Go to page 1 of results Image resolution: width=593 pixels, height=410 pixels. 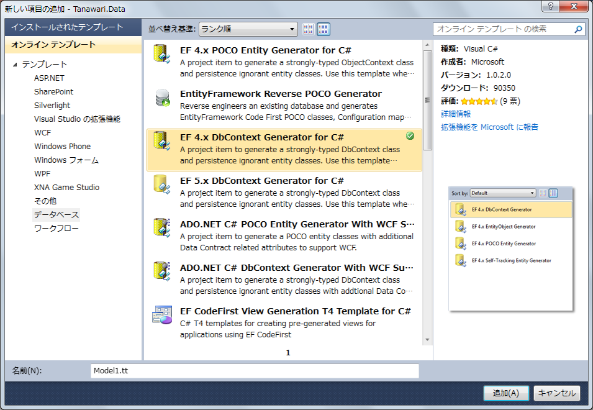[x=288, y=352]
